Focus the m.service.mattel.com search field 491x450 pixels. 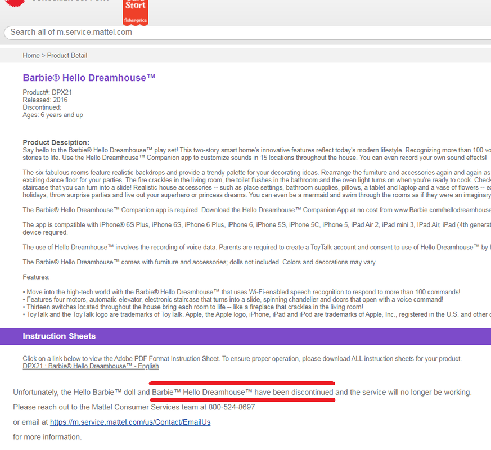tap(247, 33)
